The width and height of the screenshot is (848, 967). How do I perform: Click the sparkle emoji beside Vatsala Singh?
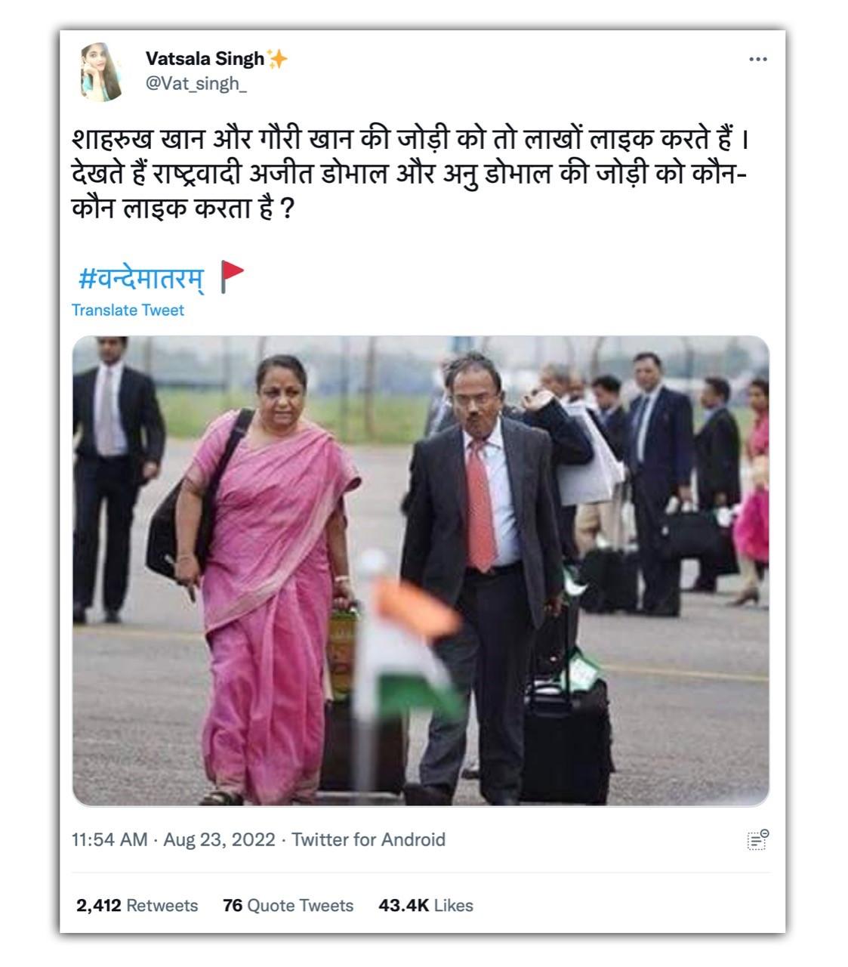point(277,59)
